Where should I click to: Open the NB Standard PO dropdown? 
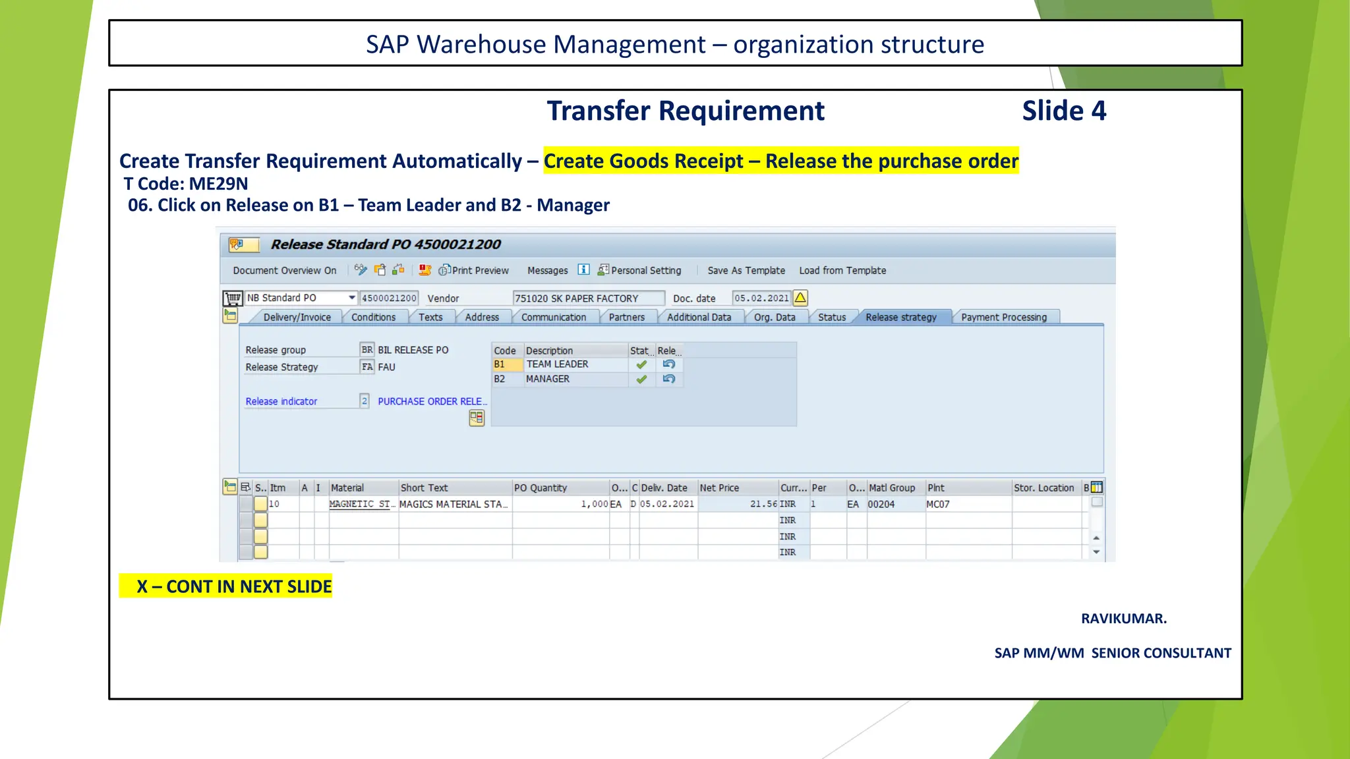(352, 298)
